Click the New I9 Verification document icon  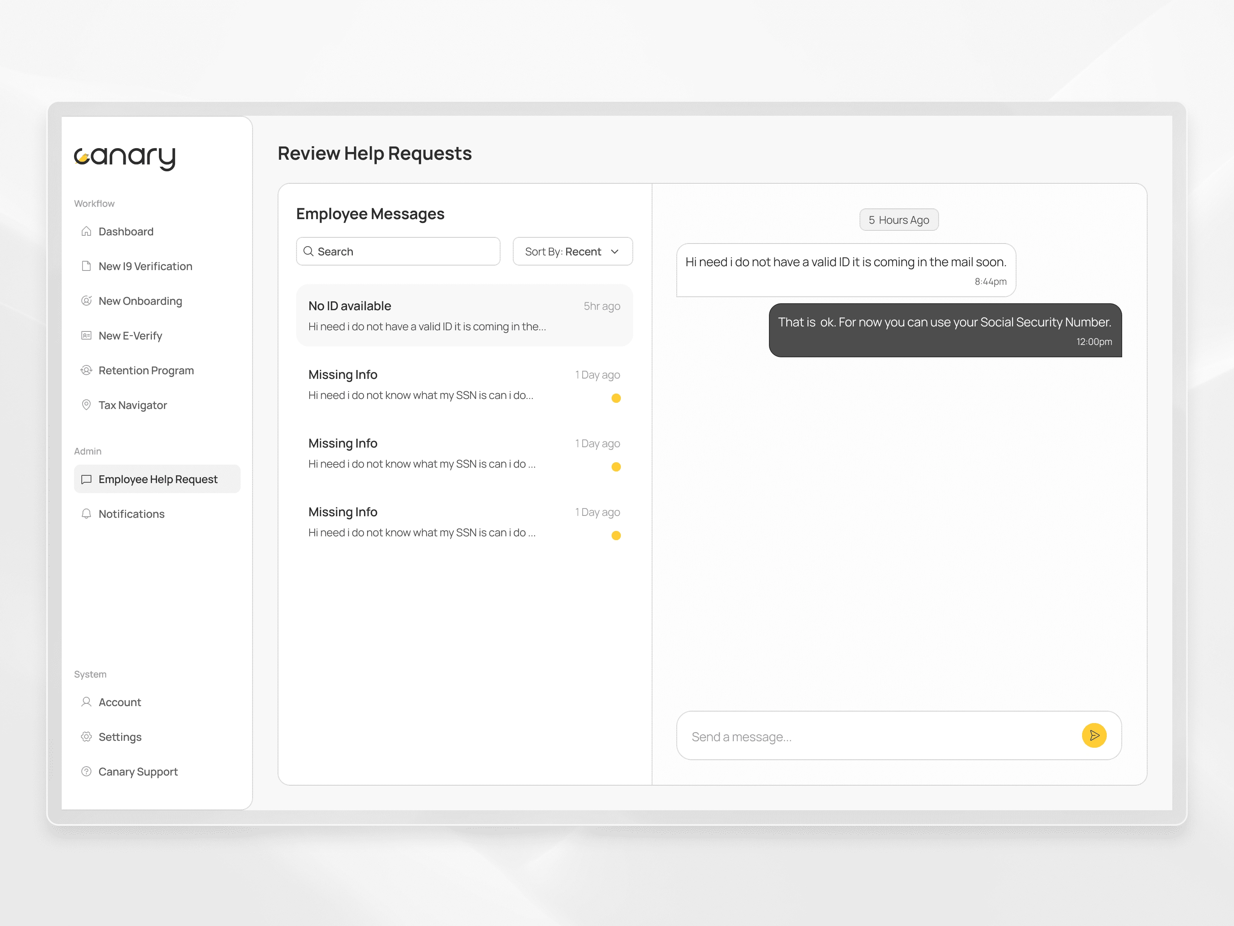(x=86, y=266)
